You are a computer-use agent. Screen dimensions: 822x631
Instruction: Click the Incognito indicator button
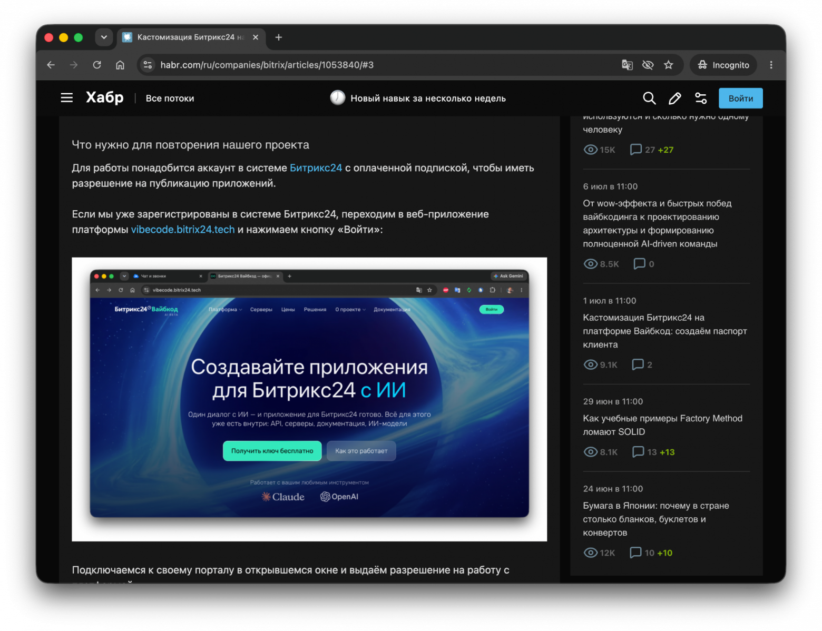(x=723, y=65)
